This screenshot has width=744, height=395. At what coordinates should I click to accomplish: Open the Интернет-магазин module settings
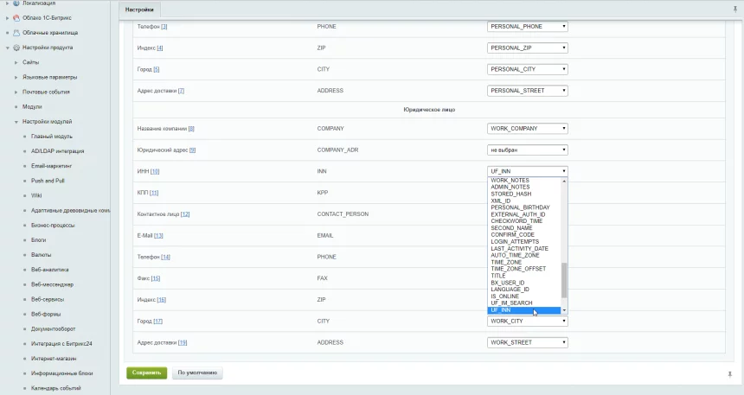(x=53, y=359)
